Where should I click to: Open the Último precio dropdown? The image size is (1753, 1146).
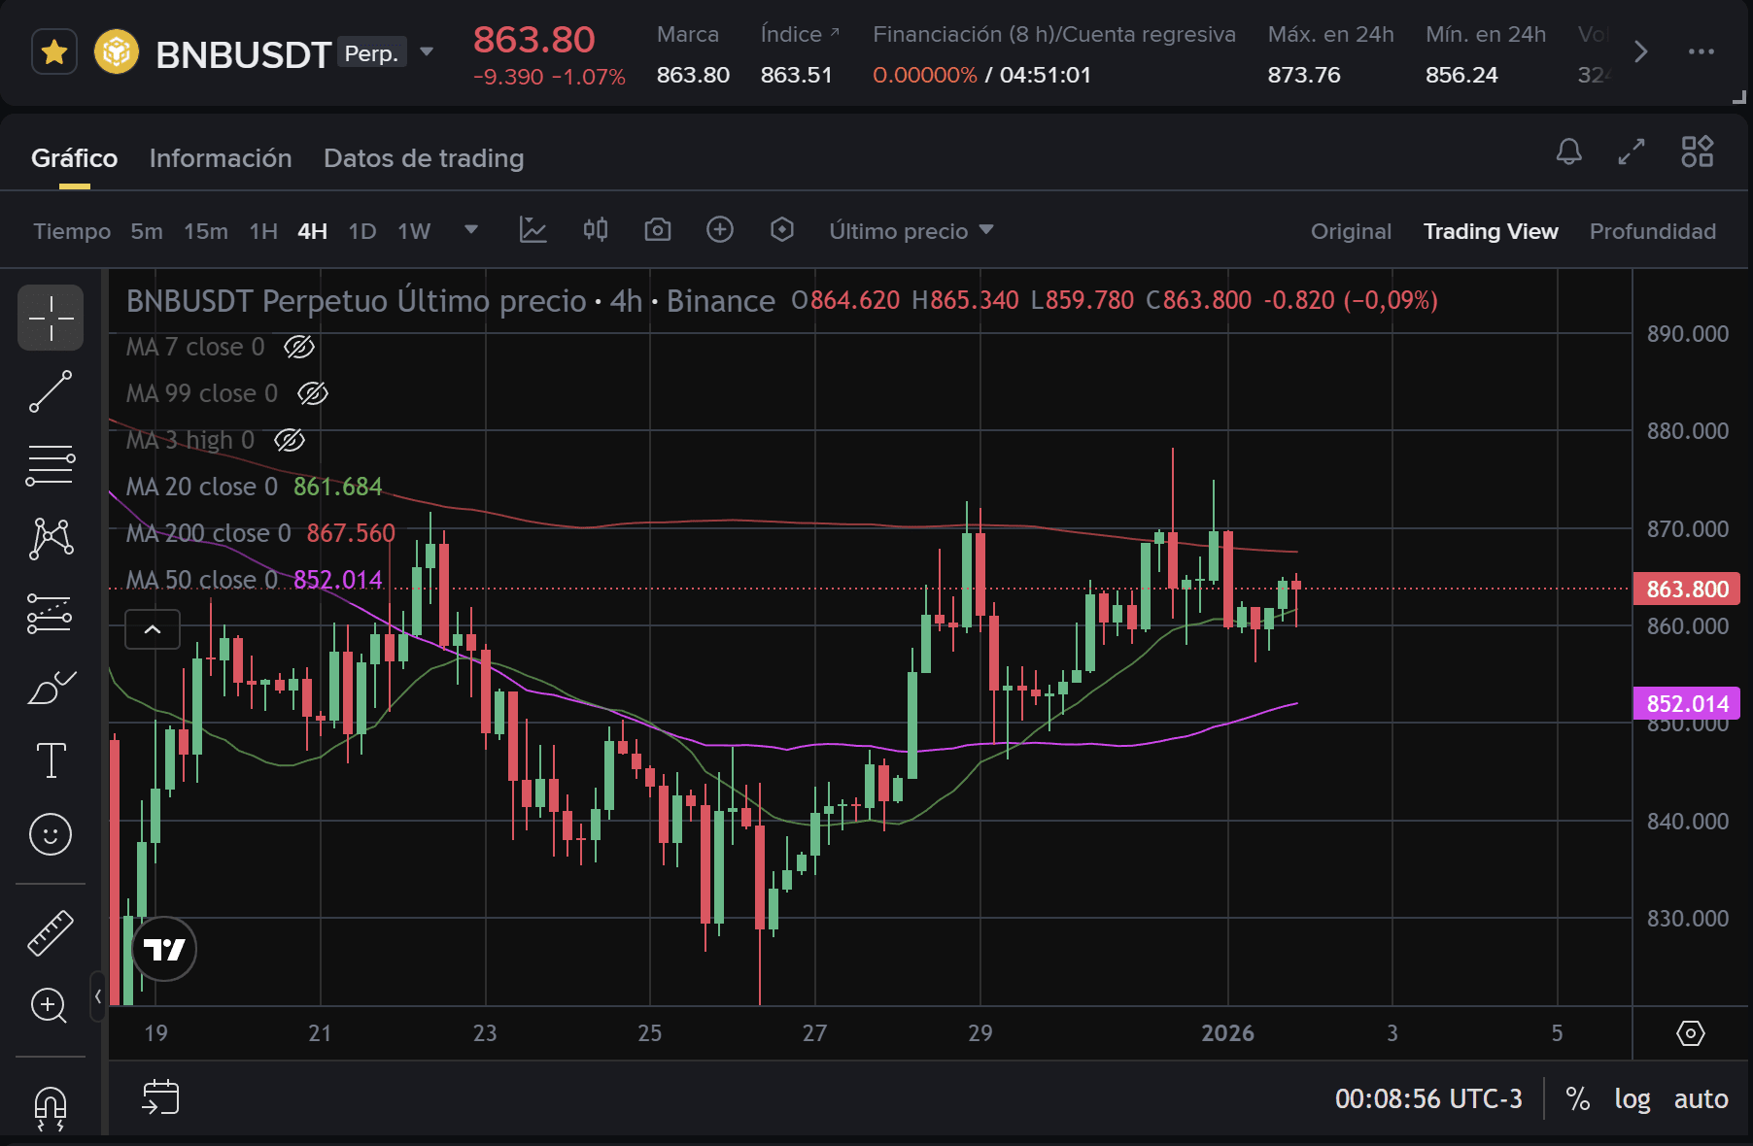click(x=911, y=231)
